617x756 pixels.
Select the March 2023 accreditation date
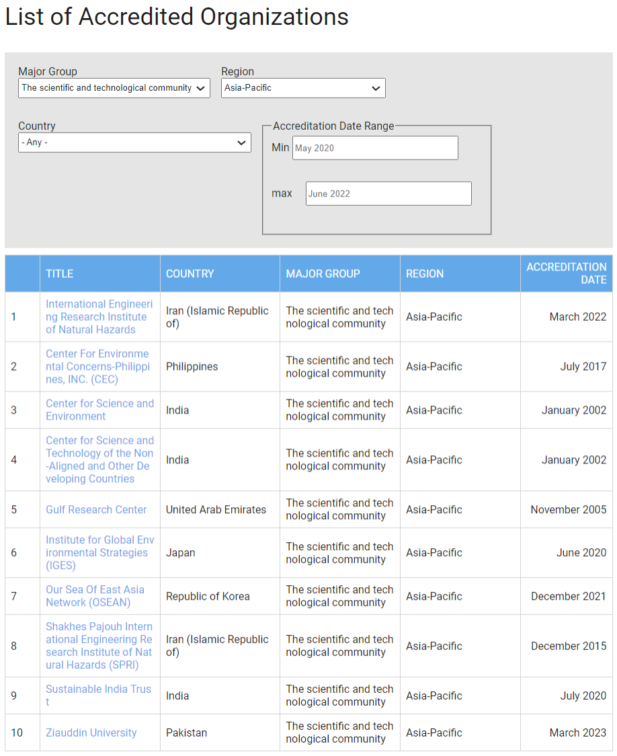pyautogui.click(x=577, y=733)
